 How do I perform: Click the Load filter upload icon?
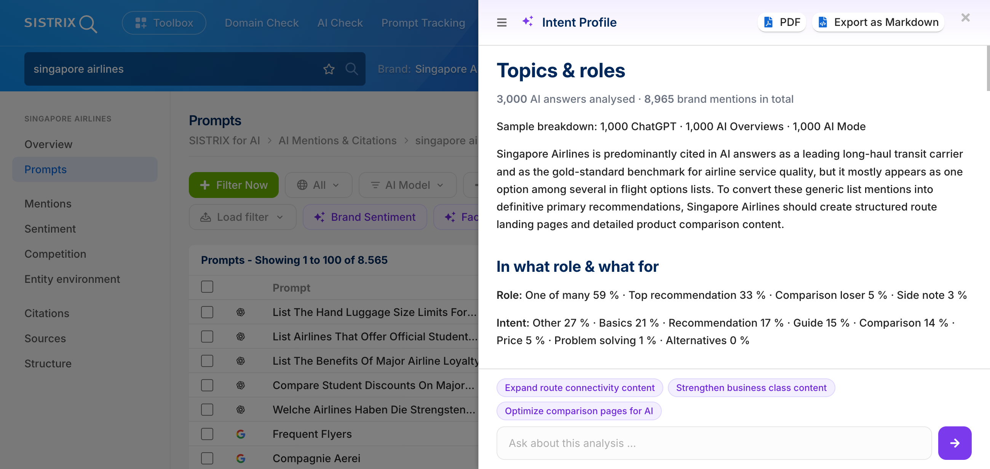coord(206,217)
